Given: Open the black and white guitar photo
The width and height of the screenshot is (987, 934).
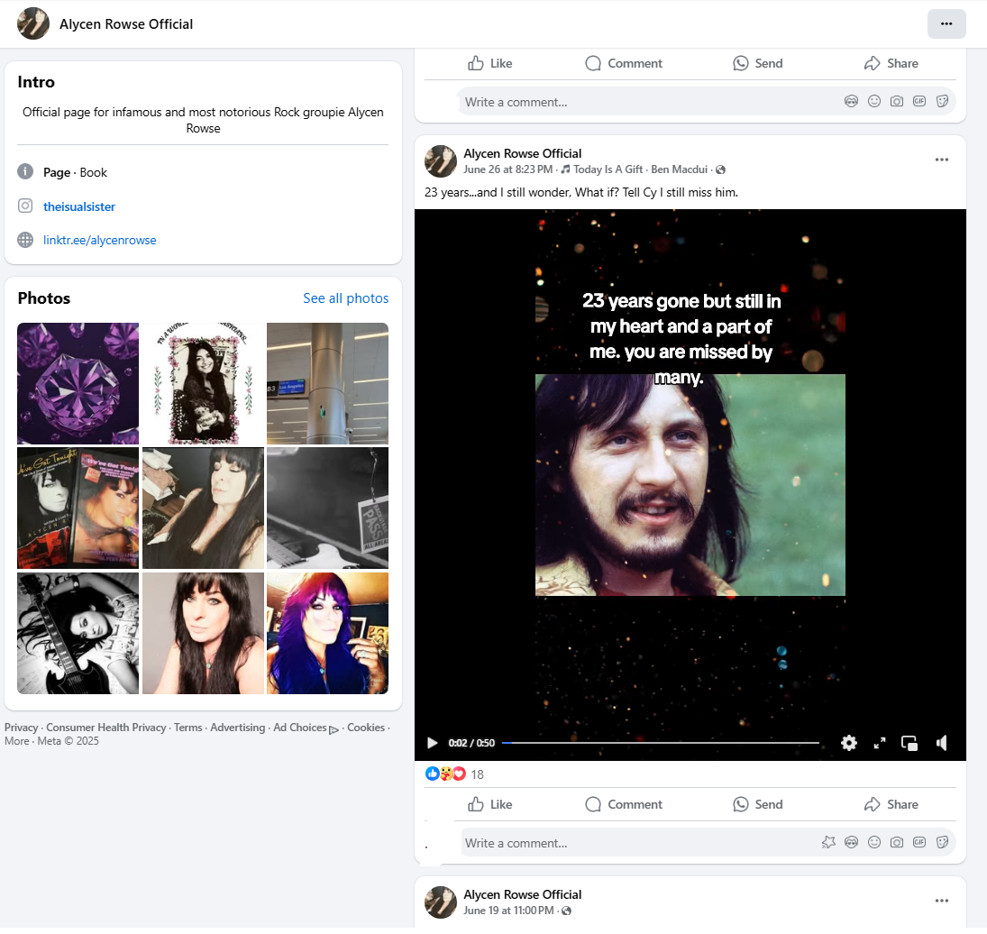Looking at the screenshot, I should (x=78, y=633).
